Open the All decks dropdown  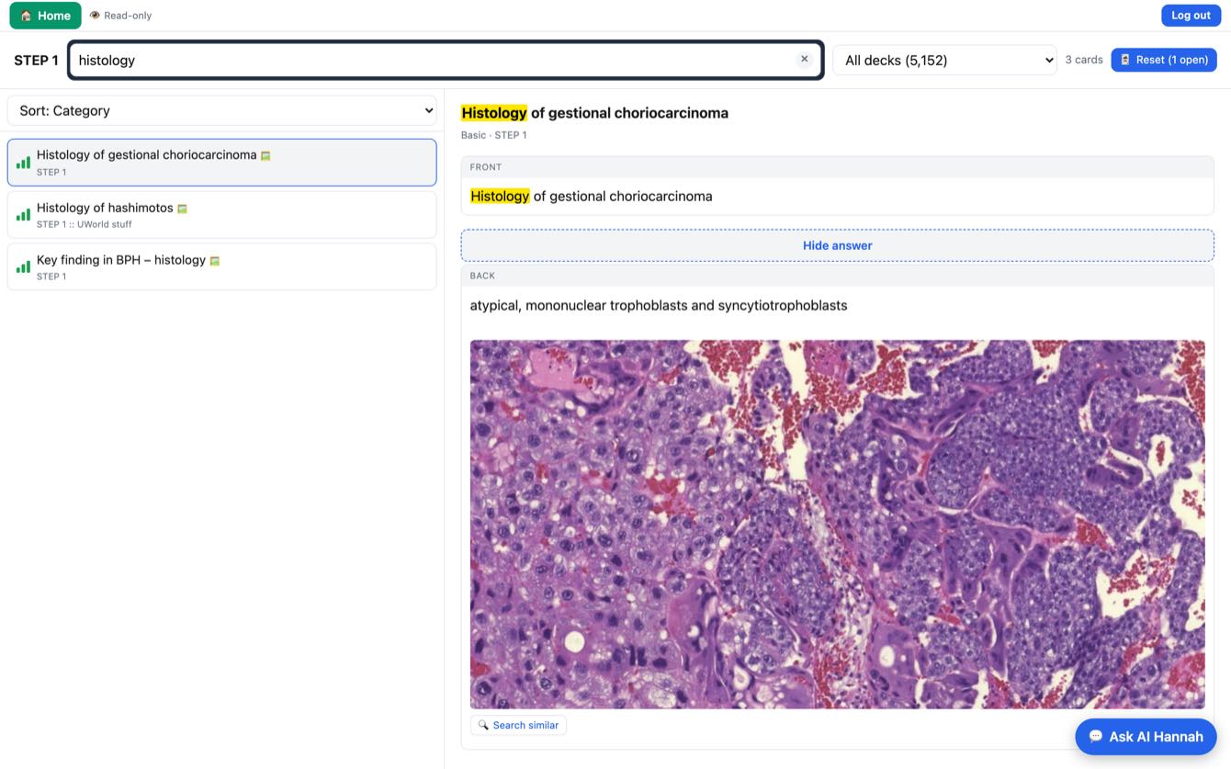(x=944, y=60)
